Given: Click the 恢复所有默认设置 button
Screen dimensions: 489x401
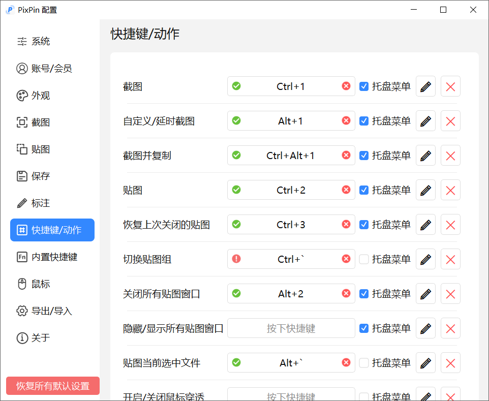Looking at the screenshot, I should (x=52, y=386).
